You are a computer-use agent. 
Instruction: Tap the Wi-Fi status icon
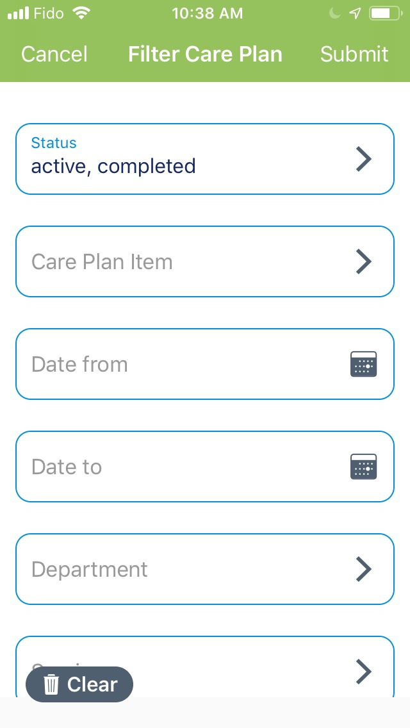(x=82, y=13)
